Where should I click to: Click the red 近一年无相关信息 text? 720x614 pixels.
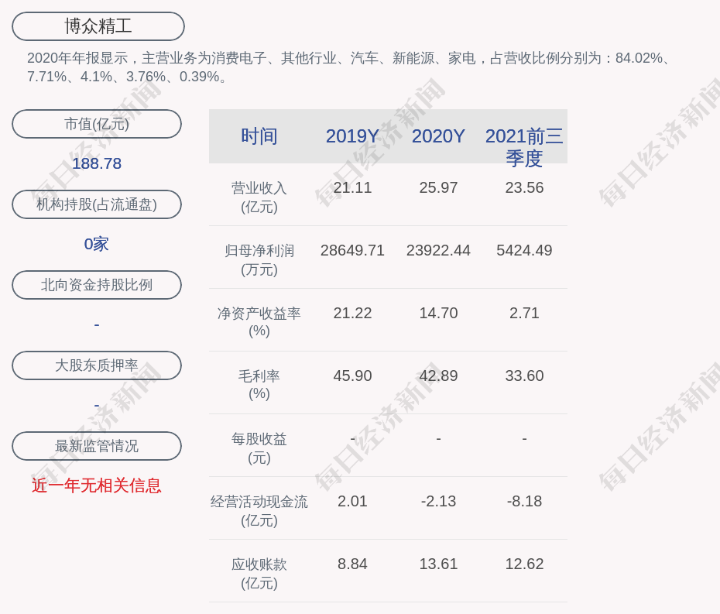pos(97,485)
